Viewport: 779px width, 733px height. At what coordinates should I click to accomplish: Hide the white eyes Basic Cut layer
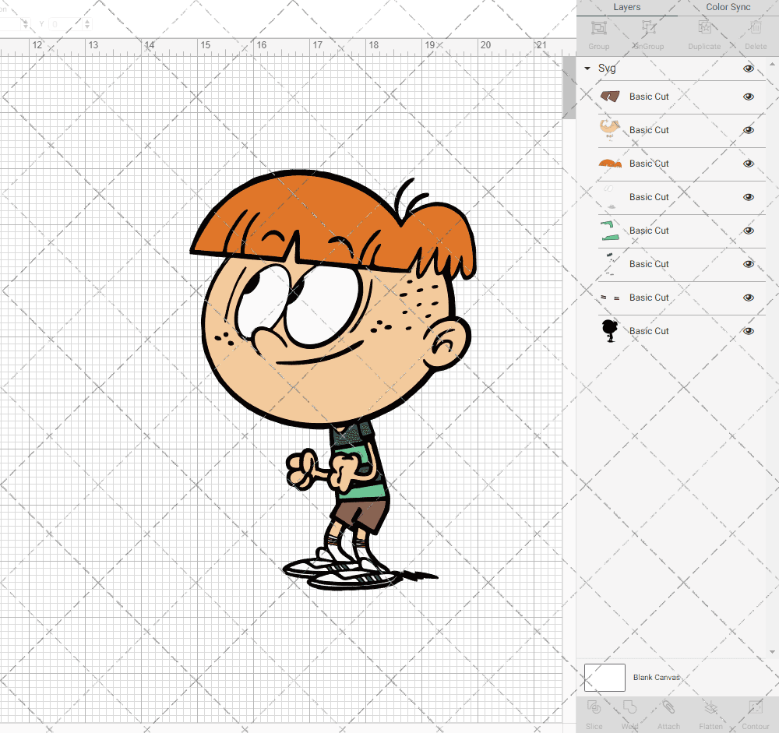[x=748, y=197]
